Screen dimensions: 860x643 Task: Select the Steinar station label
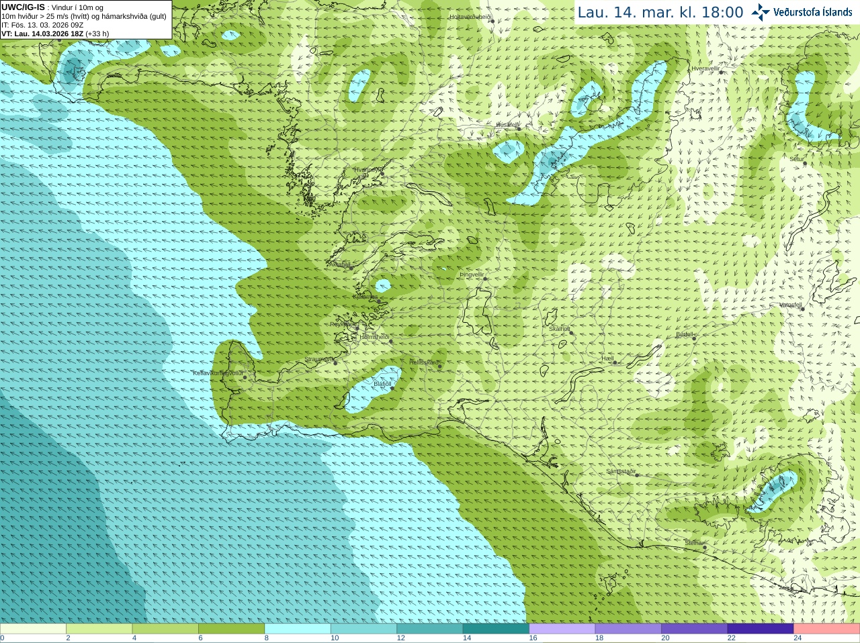coord(694,543)
